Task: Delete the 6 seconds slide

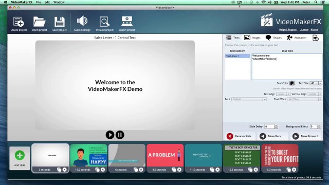Action: click(141, 170)
